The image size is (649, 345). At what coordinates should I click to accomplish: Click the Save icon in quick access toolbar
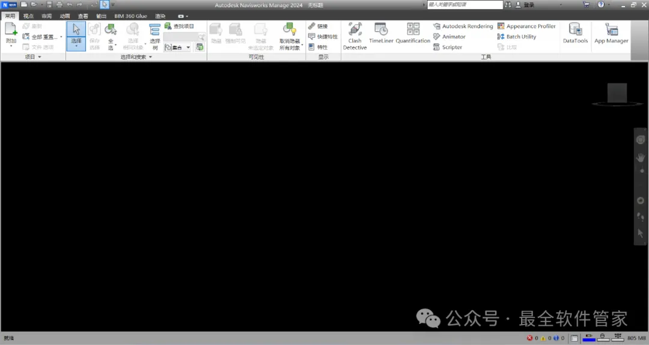tap(49, 5)
